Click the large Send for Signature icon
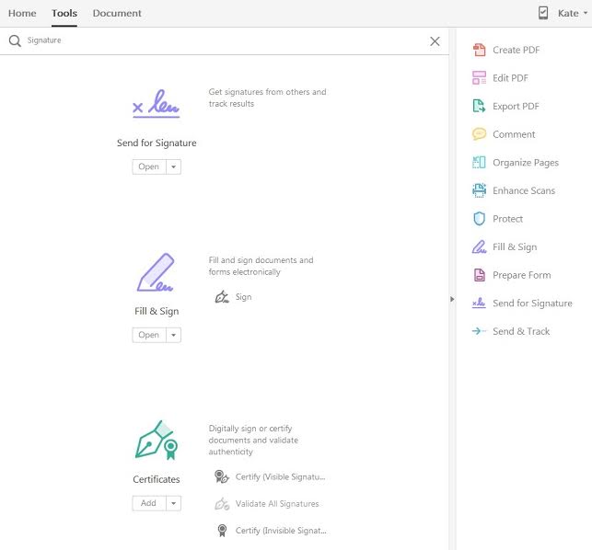Image resolution: width=592 pixels, height=550 pixels. tap(156, 103)
